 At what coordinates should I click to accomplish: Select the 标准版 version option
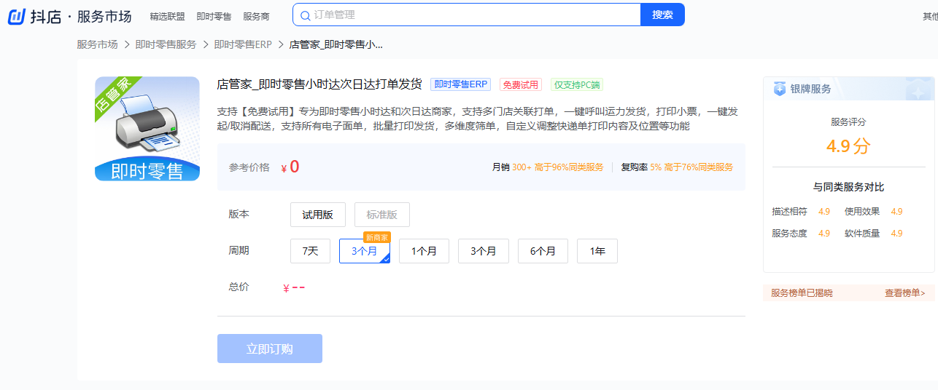pos(382,215)
